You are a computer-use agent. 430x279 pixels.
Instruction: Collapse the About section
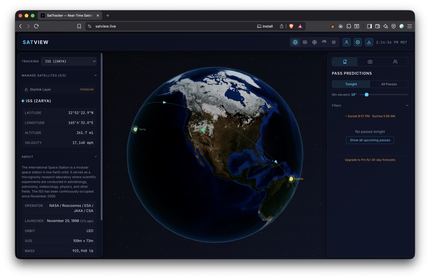click(59, 157)
